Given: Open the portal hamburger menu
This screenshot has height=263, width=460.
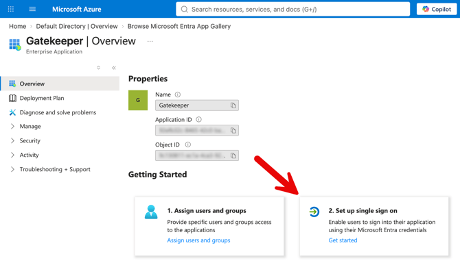Looking at the screenshot, I should pyautogui.click(x=32, y=9).
